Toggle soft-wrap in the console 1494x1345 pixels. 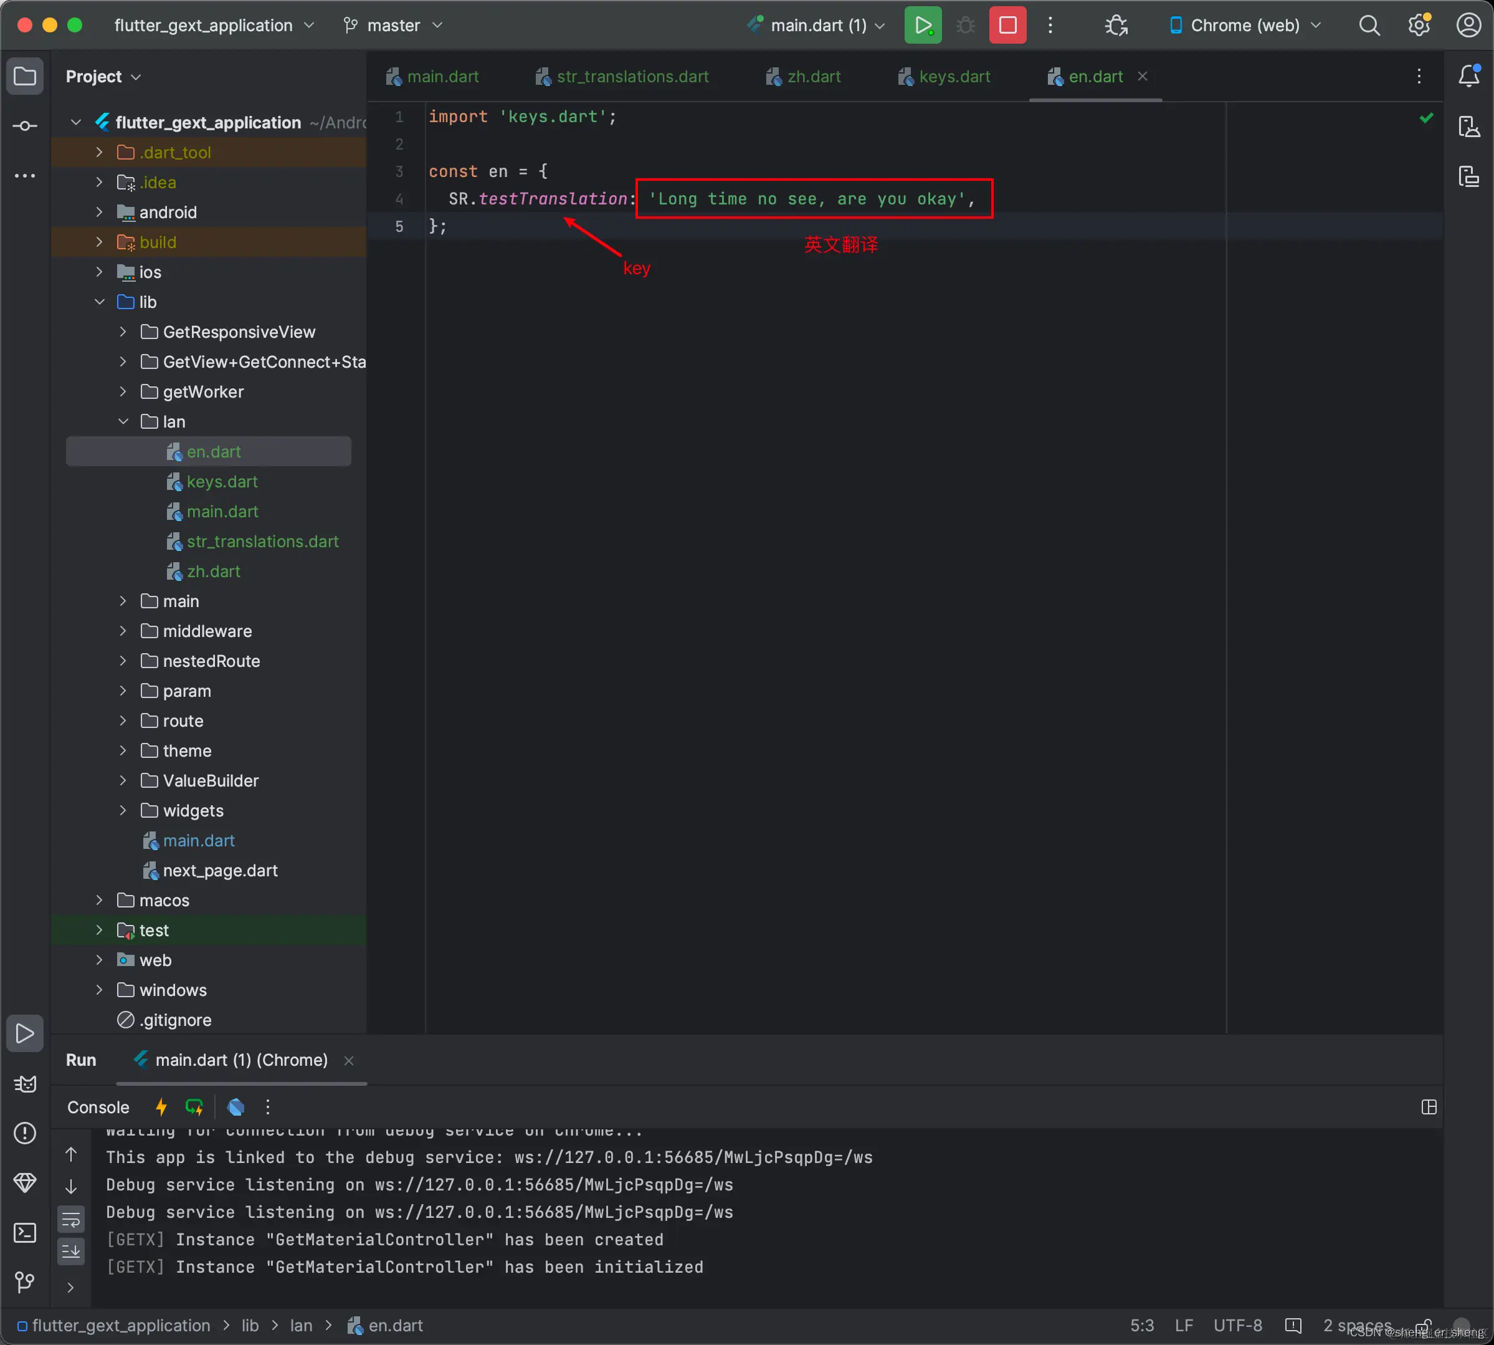point(71,1219)
